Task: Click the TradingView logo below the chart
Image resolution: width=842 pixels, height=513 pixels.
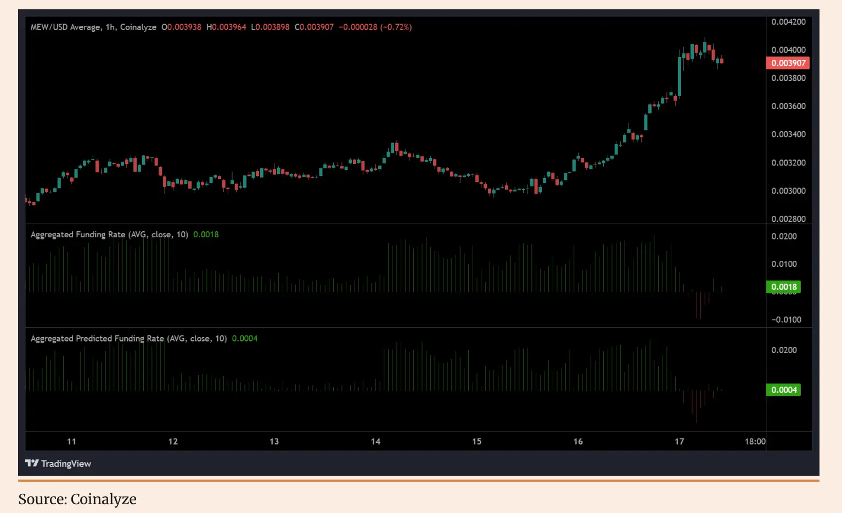Action: 58,464
